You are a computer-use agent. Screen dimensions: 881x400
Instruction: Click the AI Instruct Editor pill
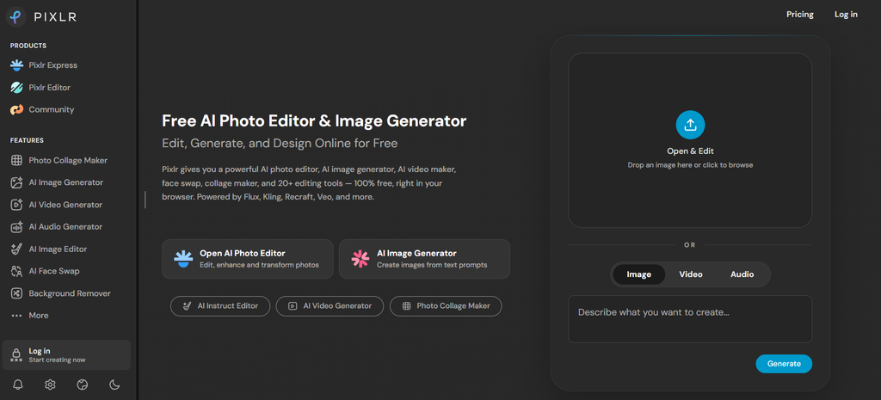[220, 306]
